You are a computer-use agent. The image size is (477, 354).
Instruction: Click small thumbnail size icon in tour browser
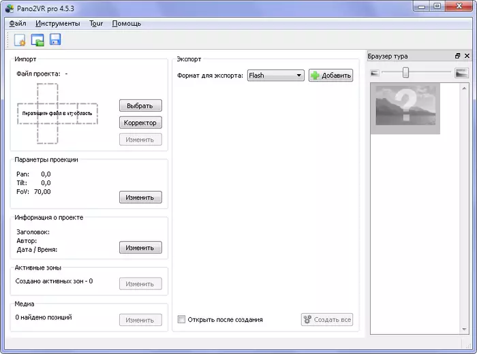click(375, 73)
